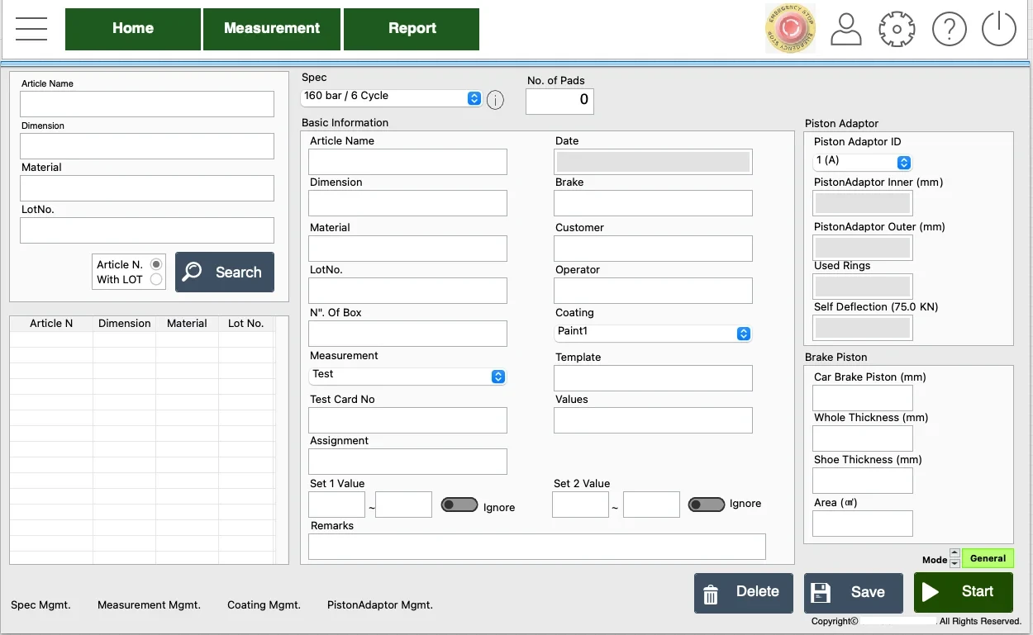
Task: Open the Piston Adaptor ID dropdown
Action: [862, 162]
